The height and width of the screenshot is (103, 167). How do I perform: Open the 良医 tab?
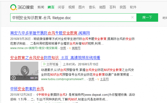(123, 7)
